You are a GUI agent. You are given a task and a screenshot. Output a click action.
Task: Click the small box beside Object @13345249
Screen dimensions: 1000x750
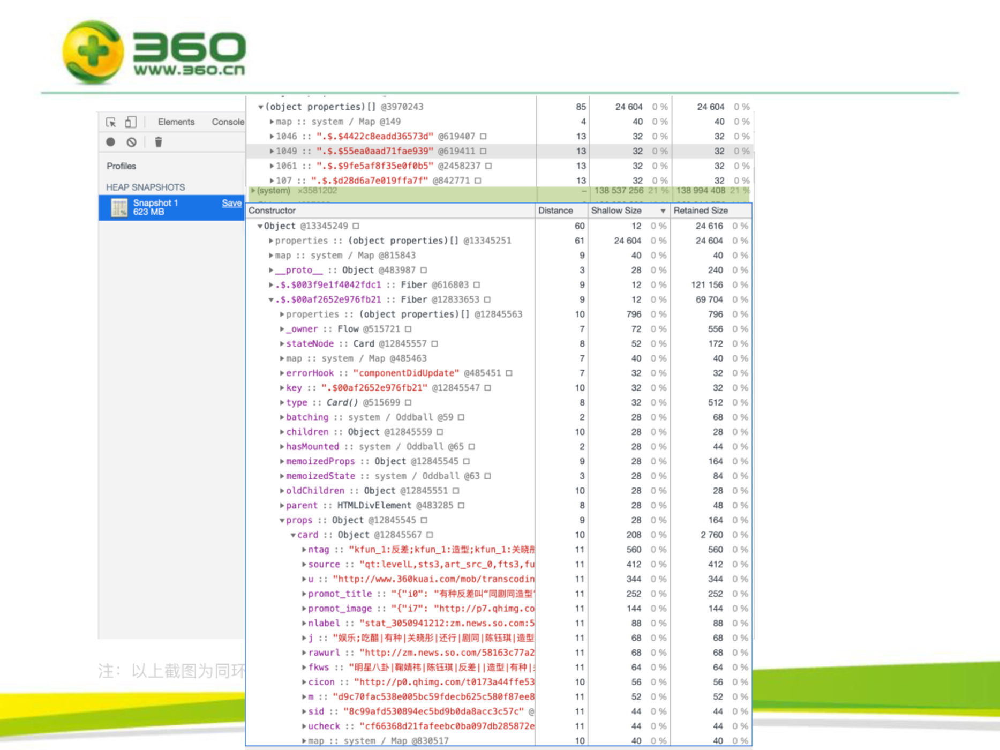point(356,226)
